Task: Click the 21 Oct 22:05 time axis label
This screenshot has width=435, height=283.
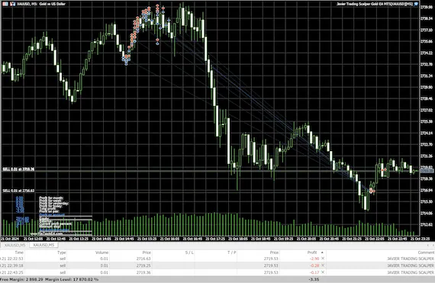Action: pos(374,239)
